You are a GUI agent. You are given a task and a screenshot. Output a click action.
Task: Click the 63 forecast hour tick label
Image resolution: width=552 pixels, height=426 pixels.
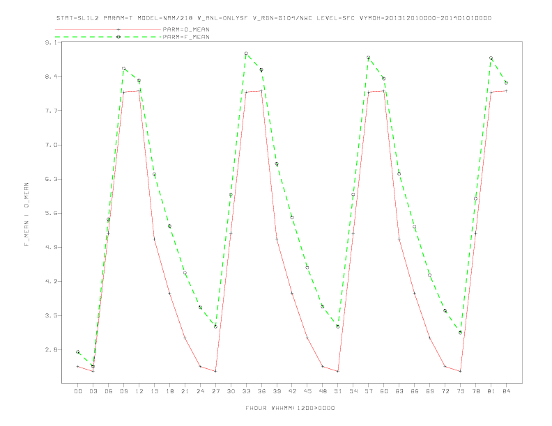point(399,391)
